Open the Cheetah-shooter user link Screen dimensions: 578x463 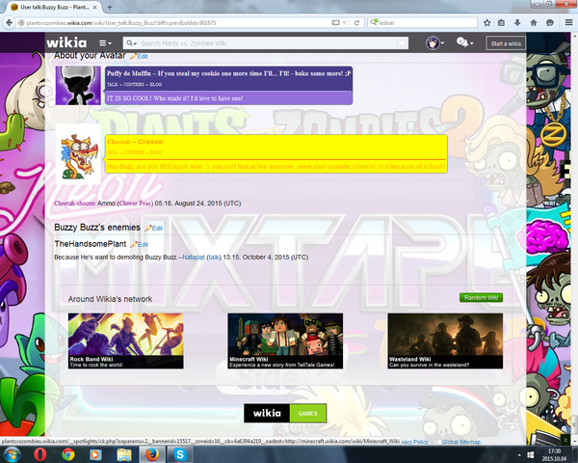75,204
